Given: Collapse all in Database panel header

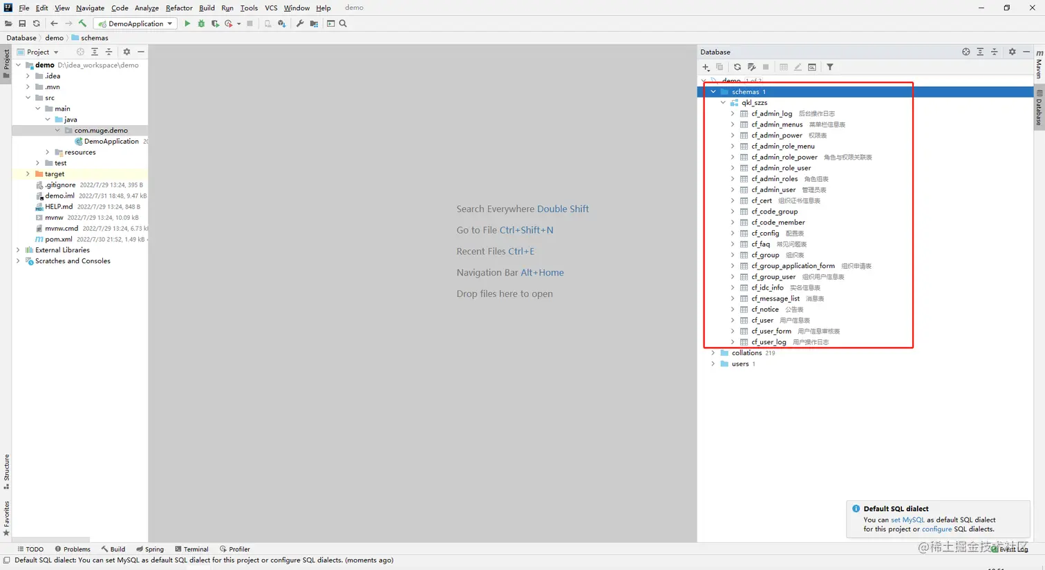Looking at the screenshot, I should 995,52.
